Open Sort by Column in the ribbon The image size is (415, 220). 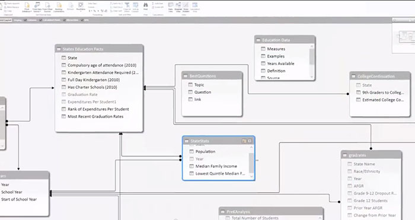136,7
